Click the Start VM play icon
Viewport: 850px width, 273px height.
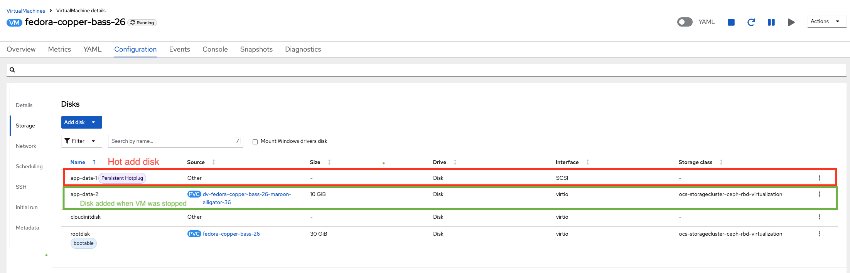click(x=791, y=22)
